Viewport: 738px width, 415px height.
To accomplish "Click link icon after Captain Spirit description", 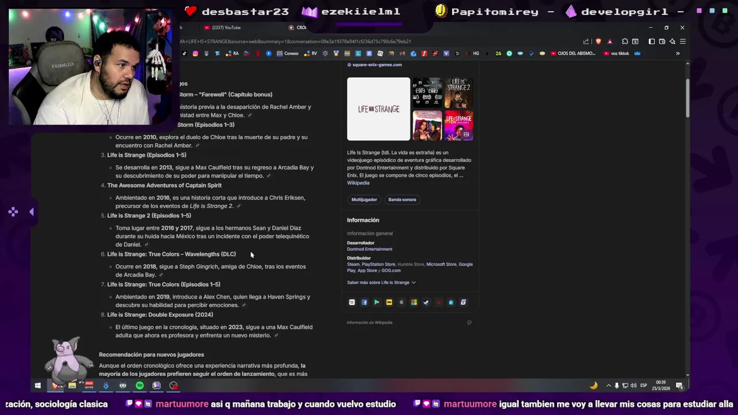I will pyautogui.click(x=239, y=206).
